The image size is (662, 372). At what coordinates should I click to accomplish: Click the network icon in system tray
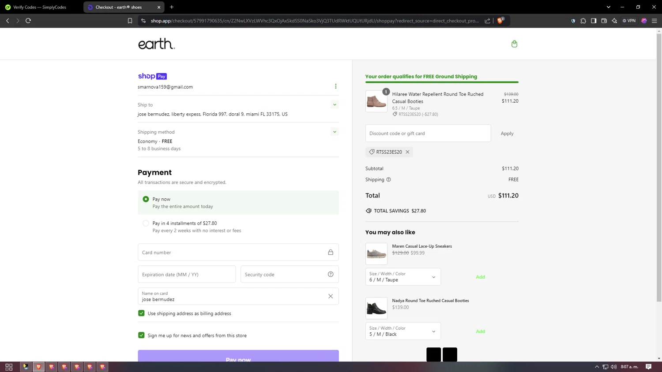click(605, 367)
